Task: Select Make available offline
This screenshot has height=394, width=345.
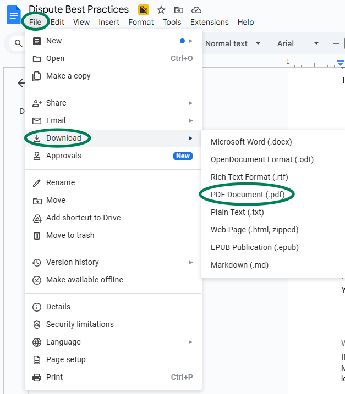Action: [x=85, y=280]
